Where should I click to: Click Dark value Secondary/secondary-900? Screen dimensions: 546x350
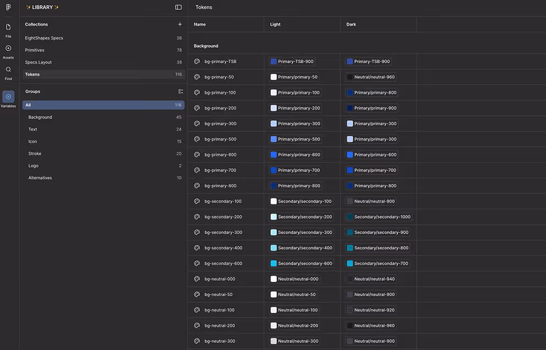tap(378, 232)
